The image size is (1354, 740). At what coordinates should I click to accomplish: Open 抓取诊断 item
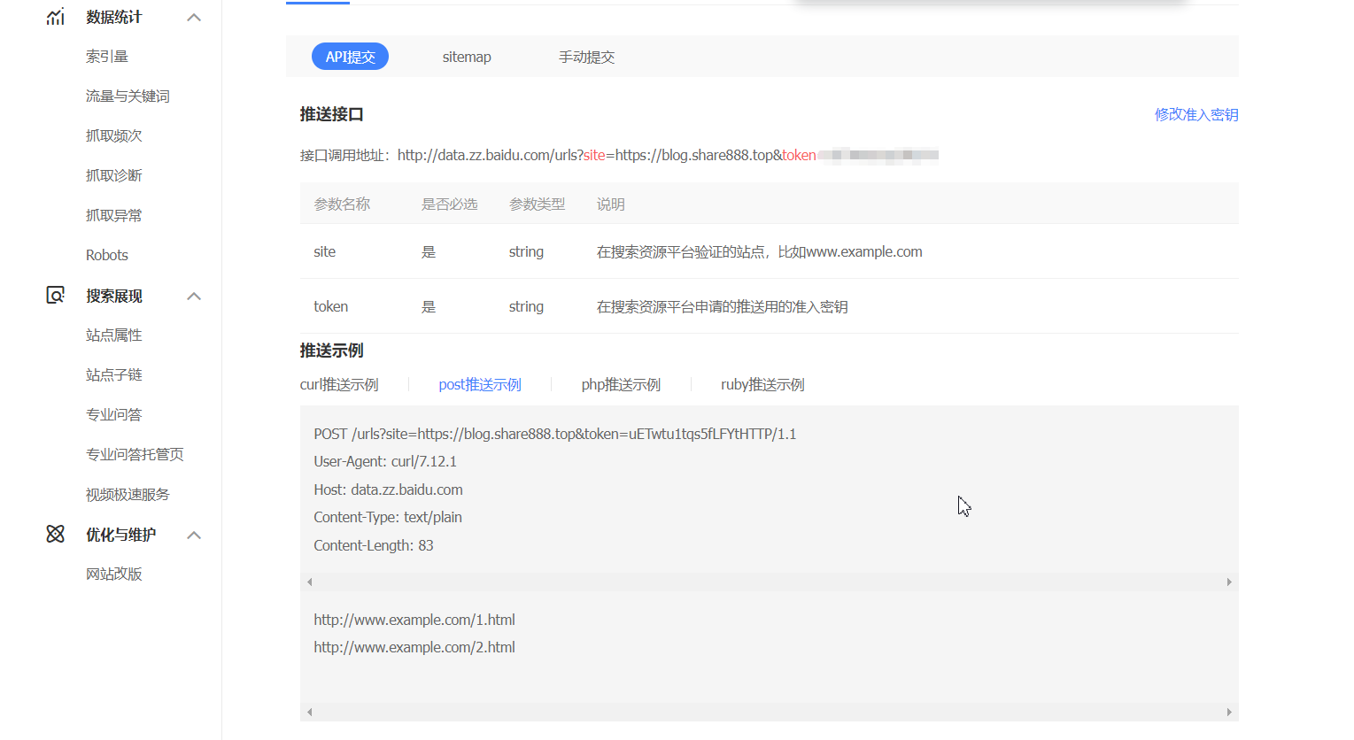[113, 175]
